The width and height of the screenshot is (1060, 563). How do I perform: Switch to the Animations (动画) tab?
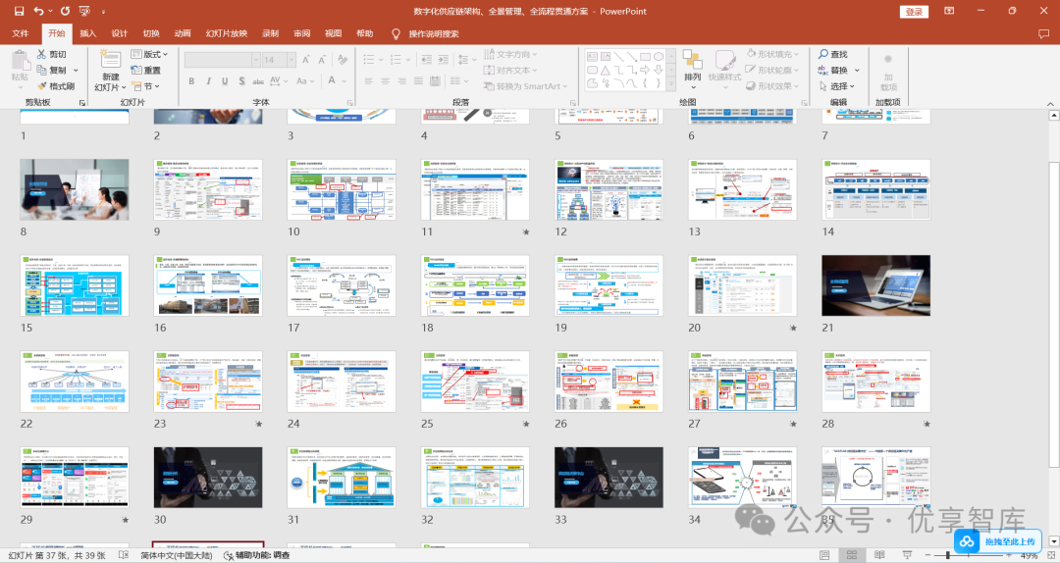pos(183,33)
